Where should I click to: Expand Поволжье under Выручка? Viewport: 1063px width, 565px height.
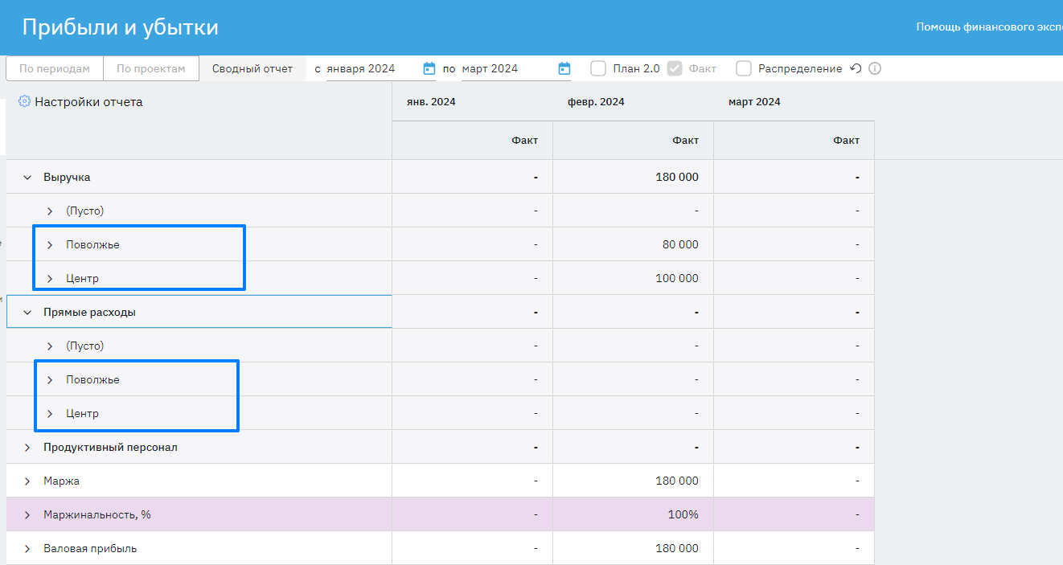click(x=50, y=245)
